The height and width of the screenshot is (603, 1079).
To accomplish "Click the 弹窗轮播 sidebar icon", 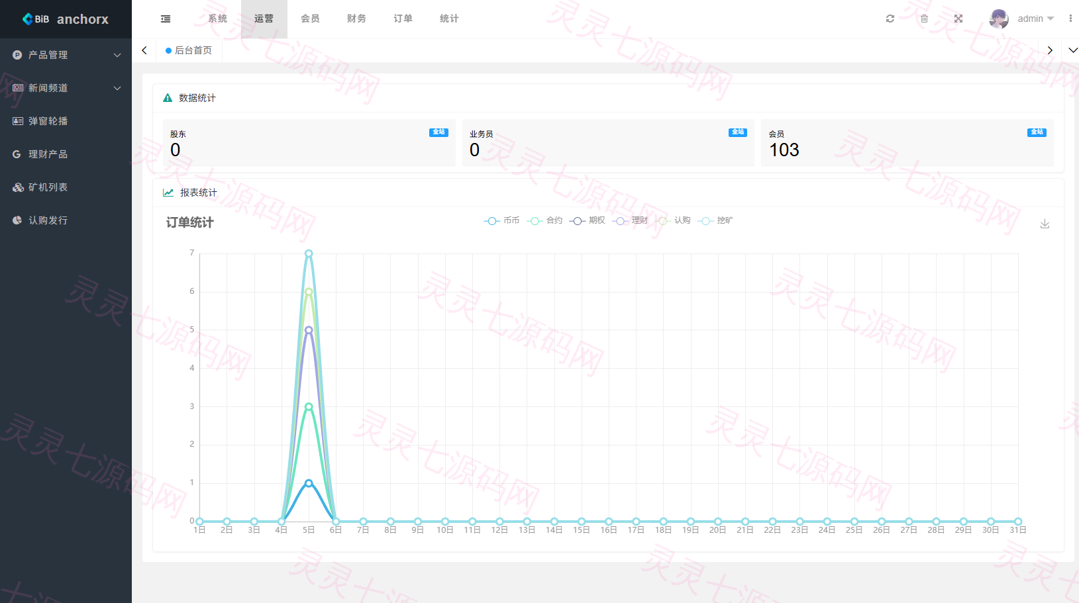I will point(17,121).
